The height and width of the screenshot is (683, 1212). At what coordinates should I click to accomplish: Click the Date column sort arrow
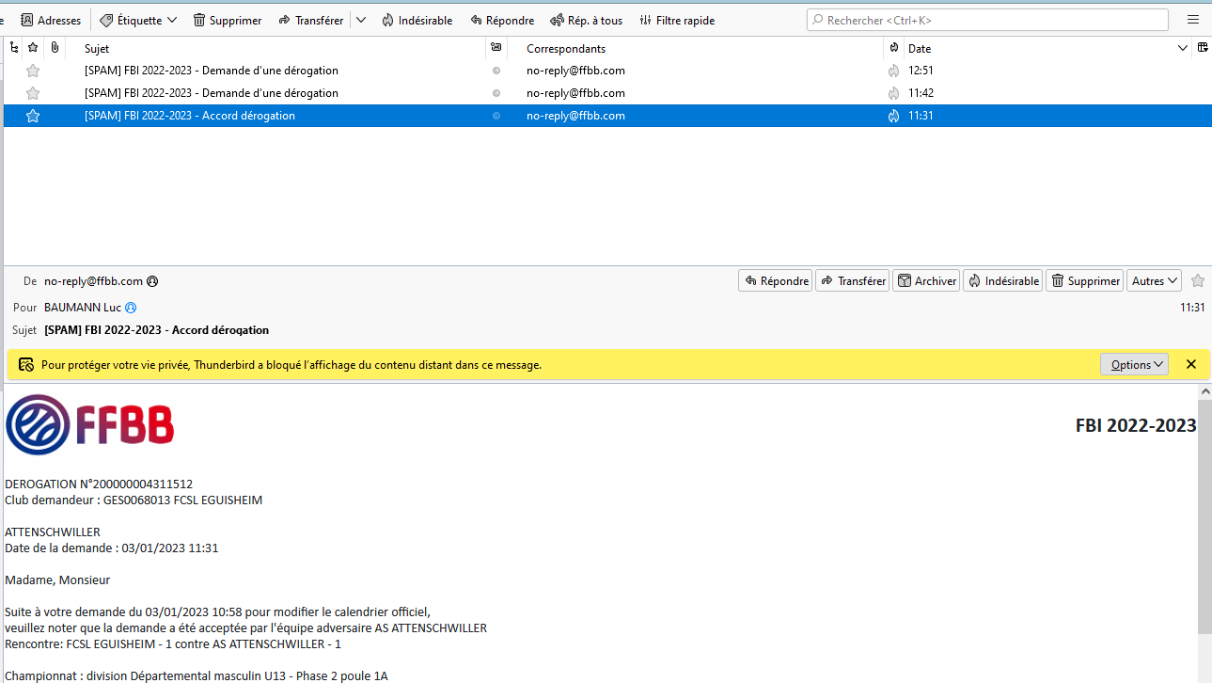coord(1183,48)
